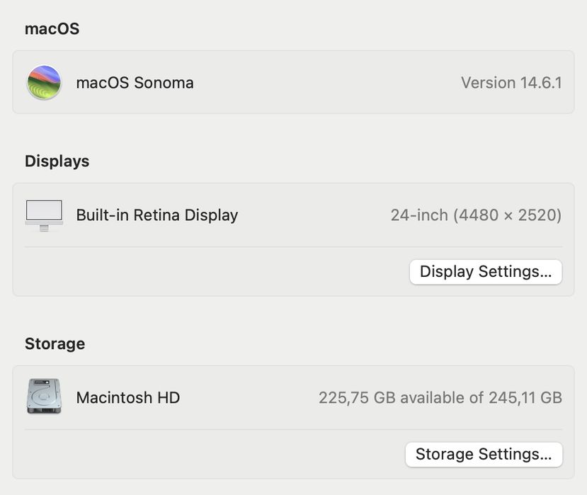
Task: Click the Macintosh HD drive icon
Action: tap(44, 397)
